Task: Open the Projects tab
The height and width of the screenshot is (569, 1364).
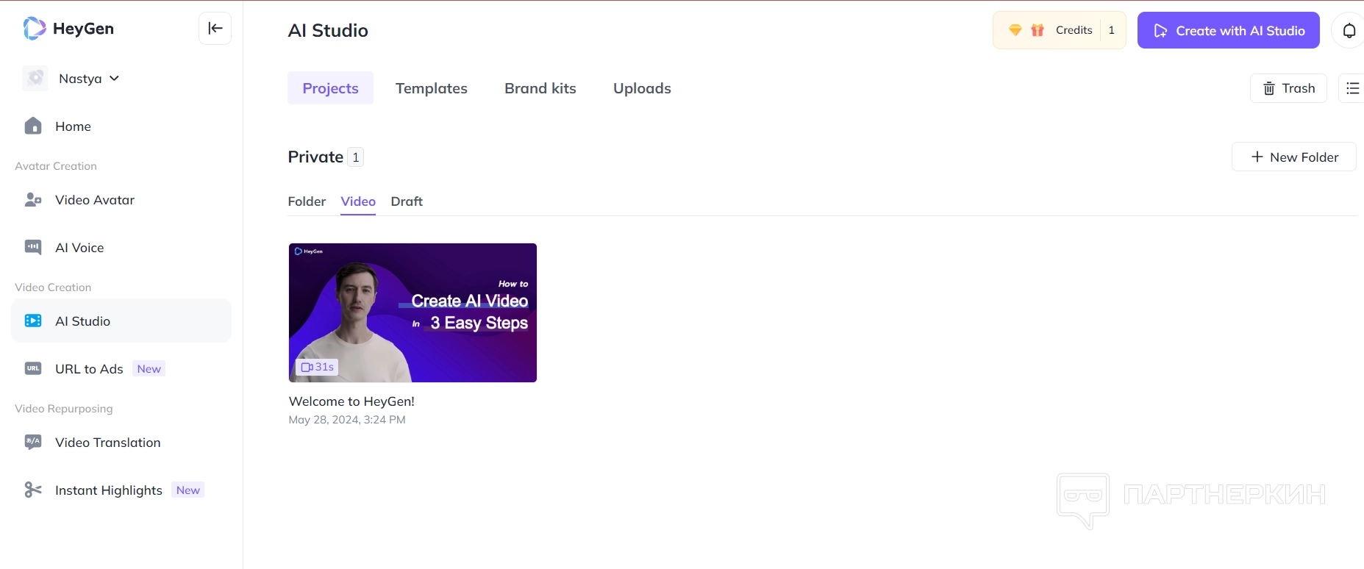Action: pyautogui.click(x=330, y=88)
